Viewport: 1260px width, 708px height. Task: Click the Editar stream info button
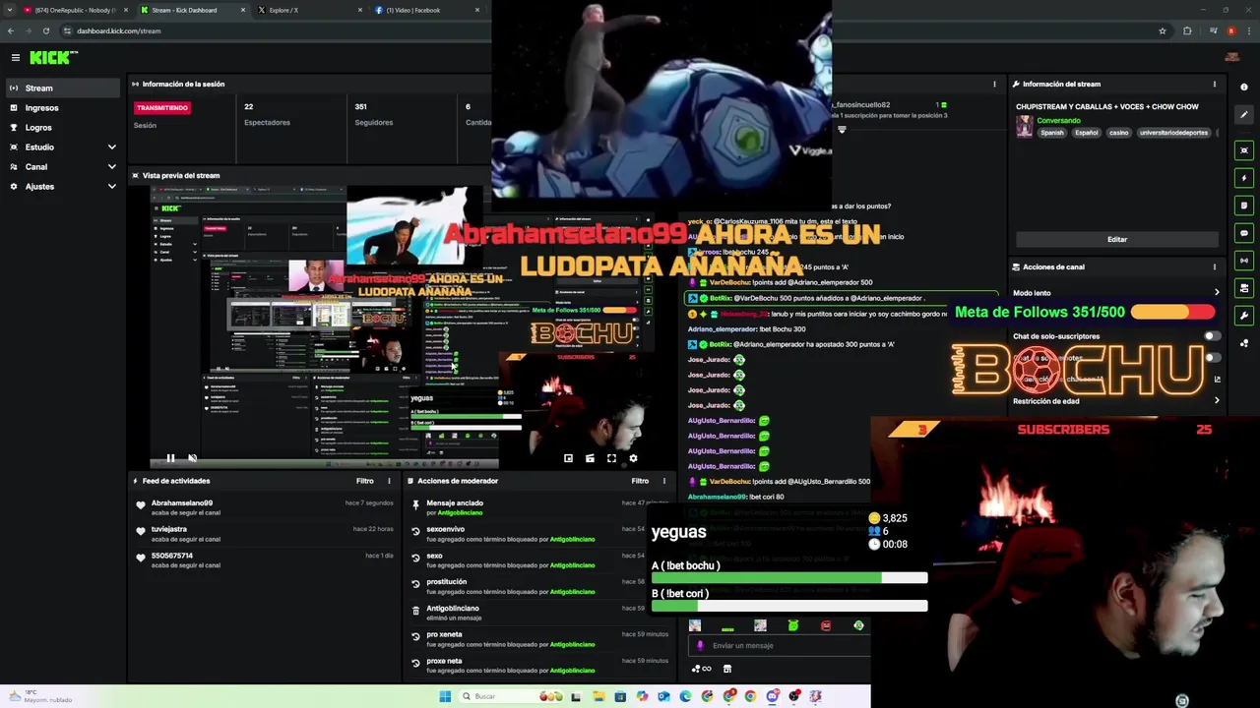click(1117, 239)
